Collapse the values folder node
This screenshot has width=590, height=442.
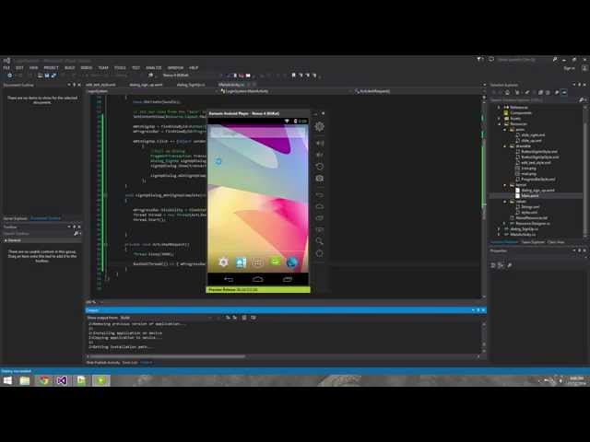505,202
